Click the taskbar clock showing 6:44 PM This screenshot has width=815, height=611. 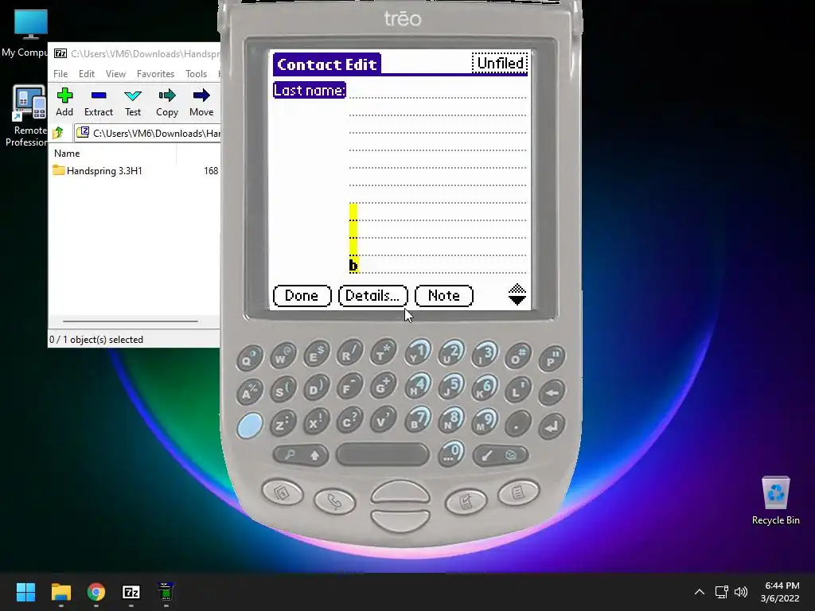tap(780, 592)
